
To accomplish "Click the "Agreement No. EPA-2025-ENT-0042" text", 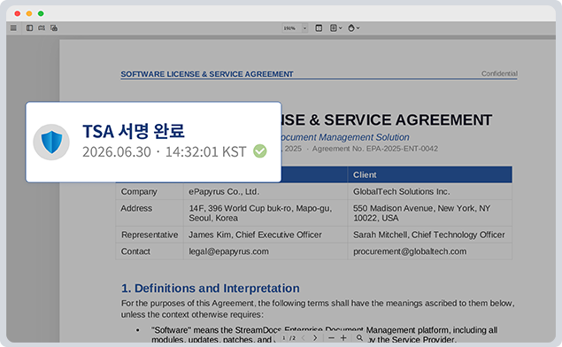I will [375, 149].
